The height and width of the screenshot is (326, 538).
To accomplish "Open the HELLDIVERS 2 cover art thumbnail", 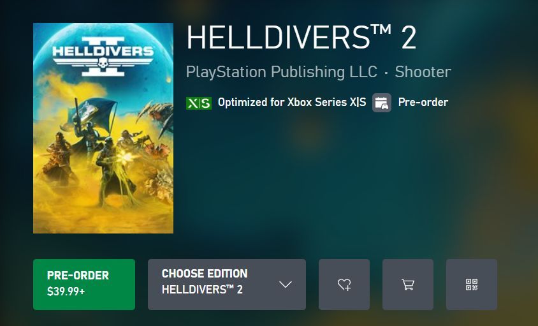I will point(103,128).
